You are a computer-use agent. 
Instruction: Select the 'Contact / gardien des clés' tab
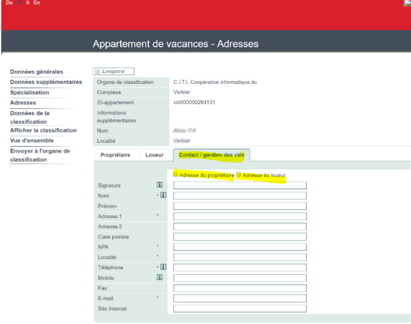[x=211, y=155]
